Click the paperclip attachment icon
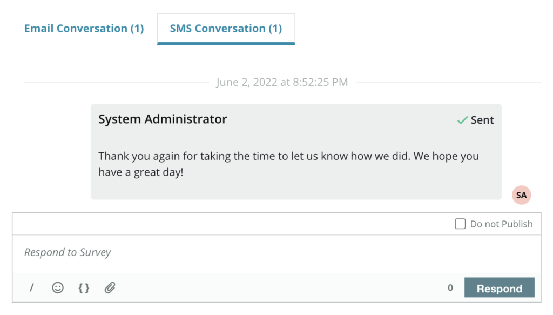 [x=110, y=288]
